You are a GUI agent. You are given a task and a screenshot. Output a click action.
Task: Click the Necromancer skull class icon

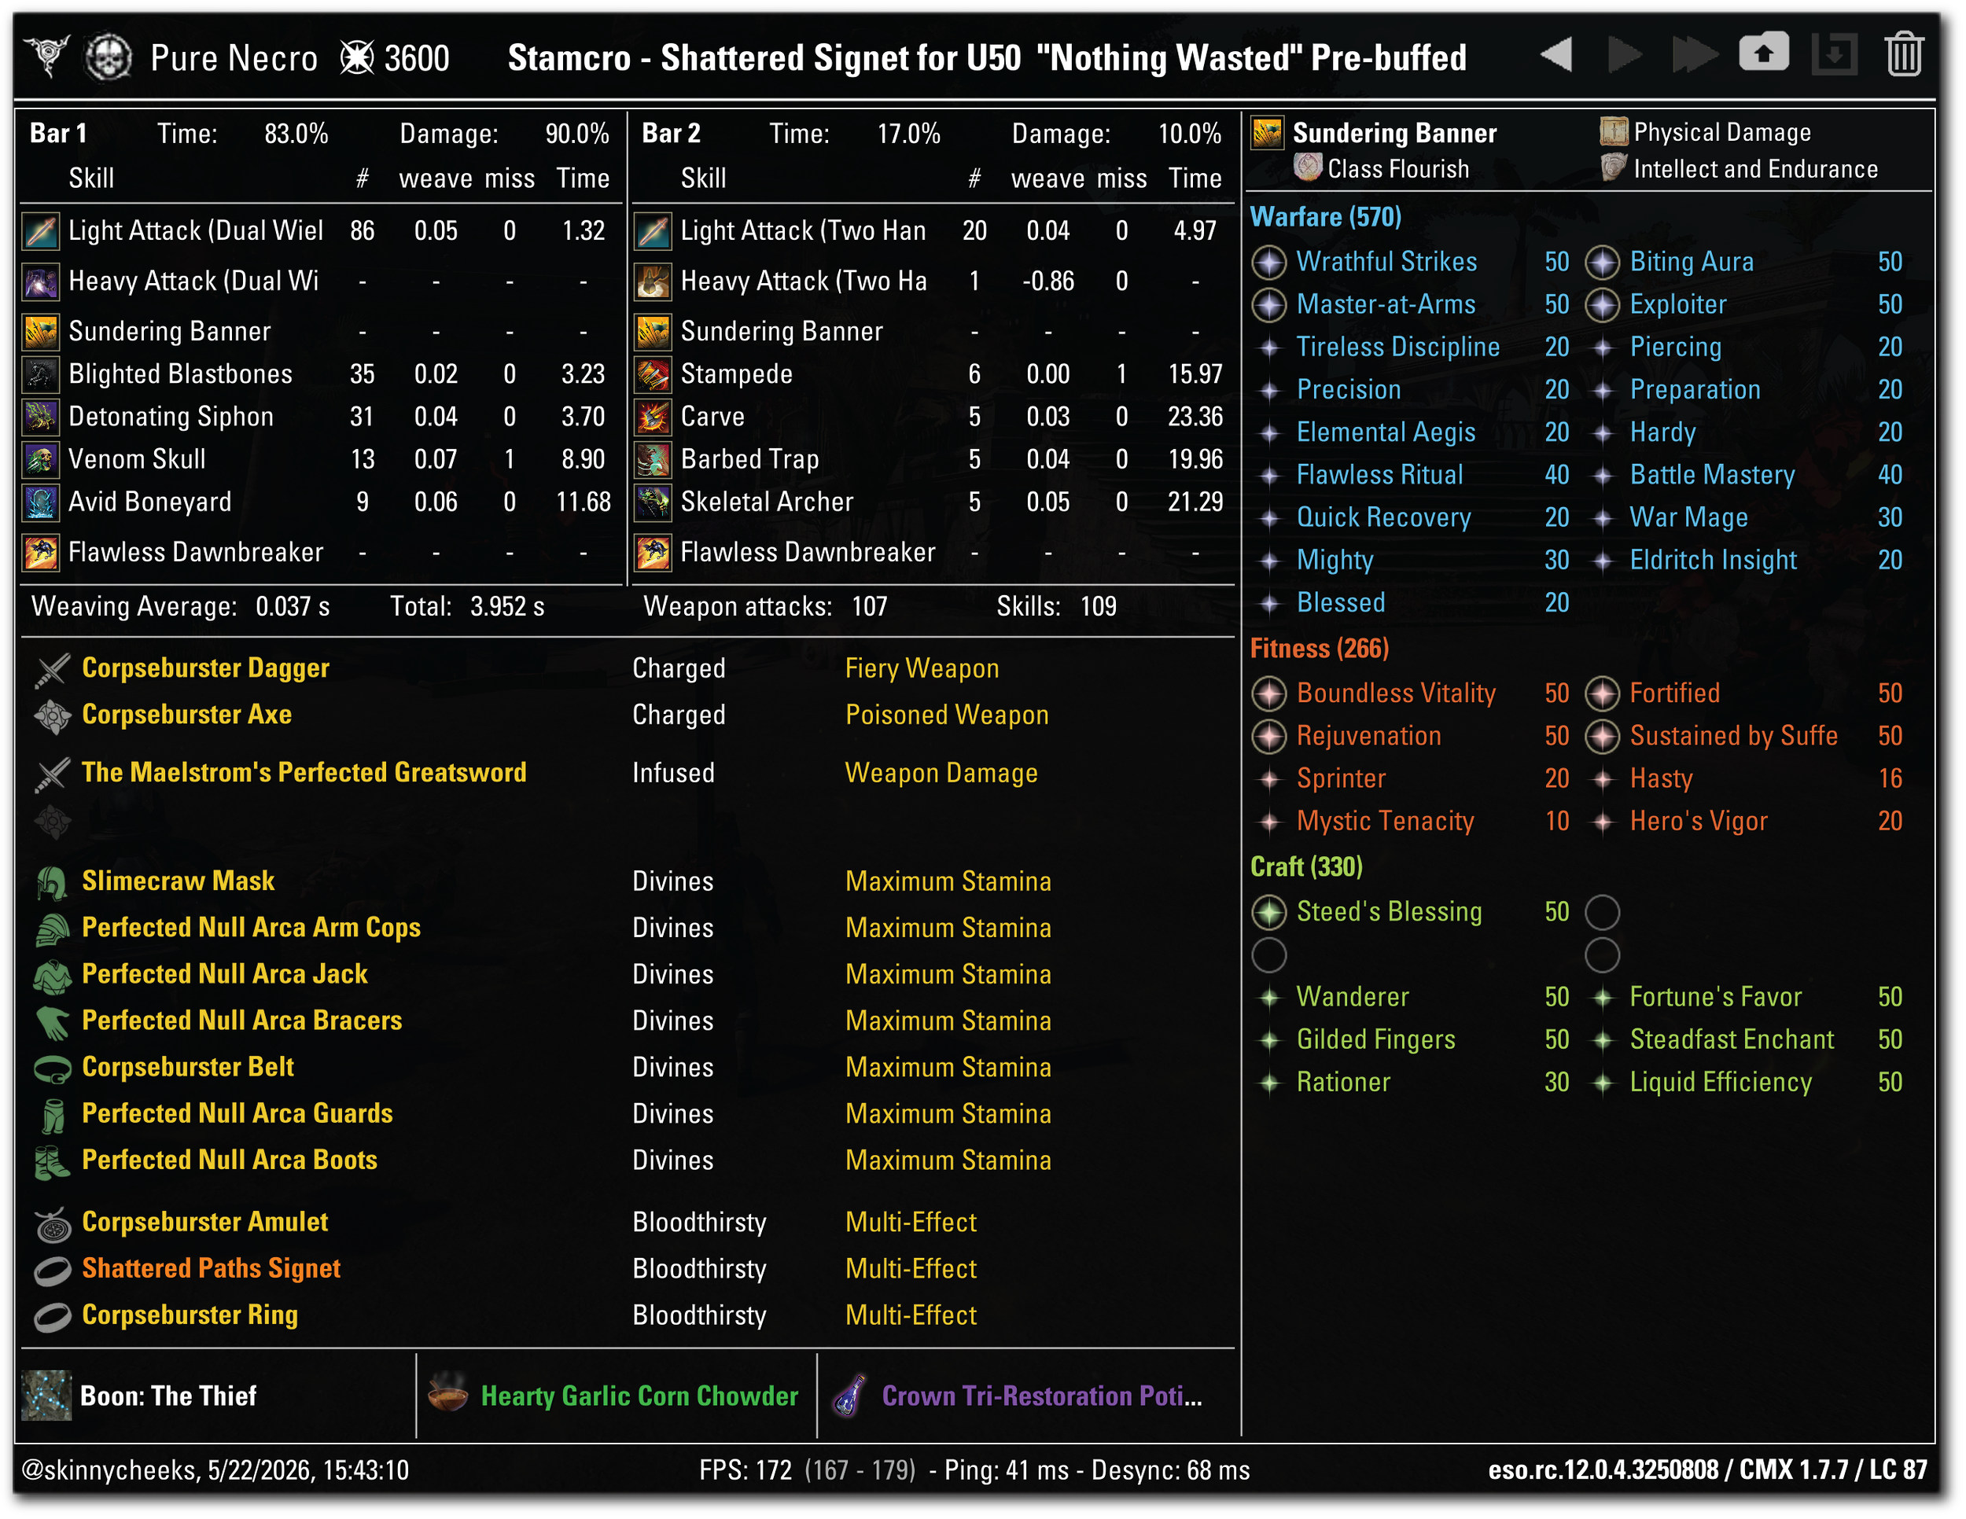pyautogui.click(x=109, y=57)
